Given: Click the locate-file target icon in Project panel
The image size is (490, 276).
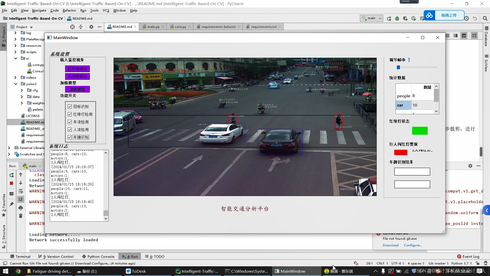Looking at the screenshot, I should [x=72, y=27].
